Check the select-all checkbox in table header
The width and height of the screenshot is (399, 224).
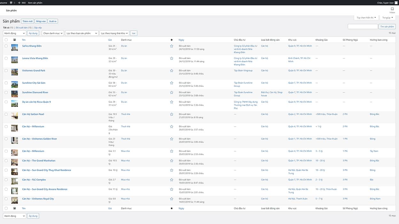(x=6, y=40)
